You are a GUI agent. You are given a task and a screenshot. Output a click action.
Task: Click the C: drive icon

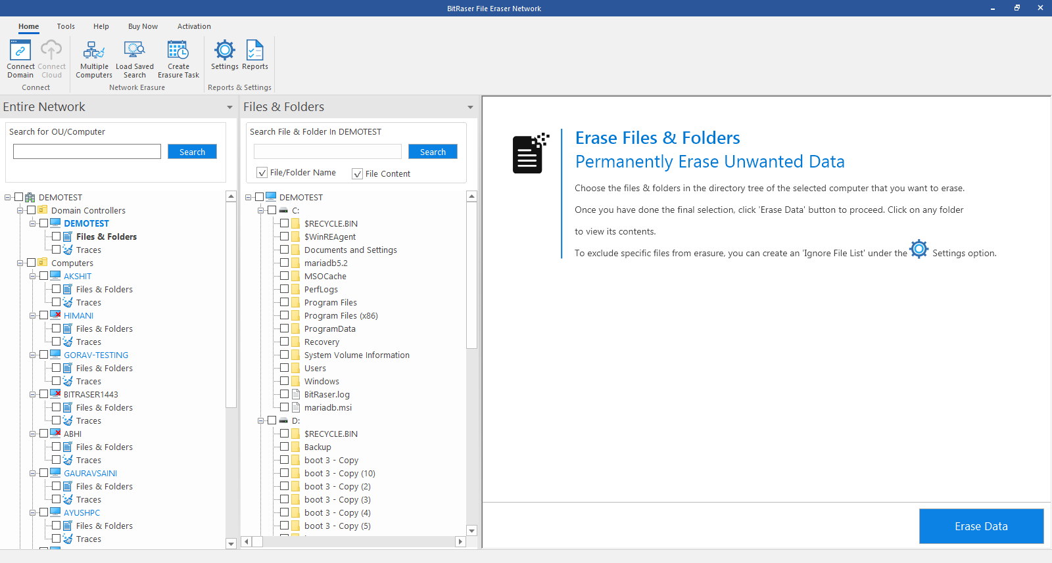point(283,210)
